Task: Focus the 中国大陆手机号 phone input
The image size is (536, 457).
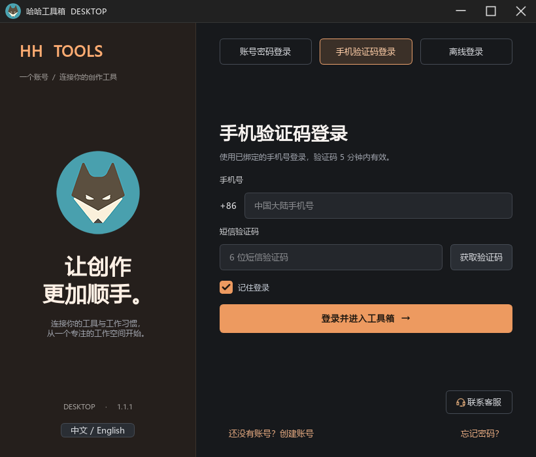Action: pyautogui.click(x=378, y=206)
